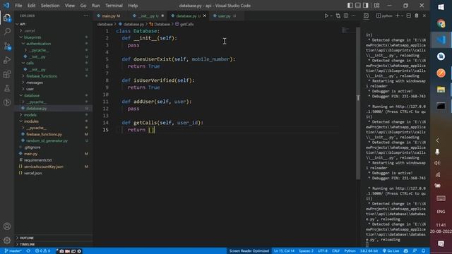452x254 pixels.
Task: Toggle the secondary sidebar layout button
Action: pyautogui.click(x=366, y=6)
